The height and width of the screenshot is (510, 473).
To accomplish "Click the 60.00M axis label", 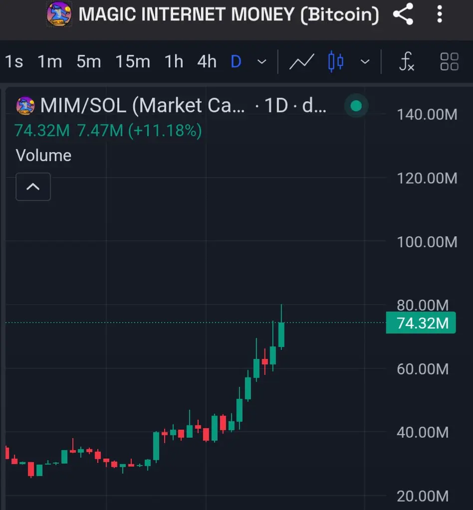I will click(x=423, y=369).
